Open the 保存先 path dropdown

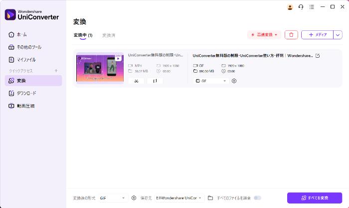[x=179, y=198]
